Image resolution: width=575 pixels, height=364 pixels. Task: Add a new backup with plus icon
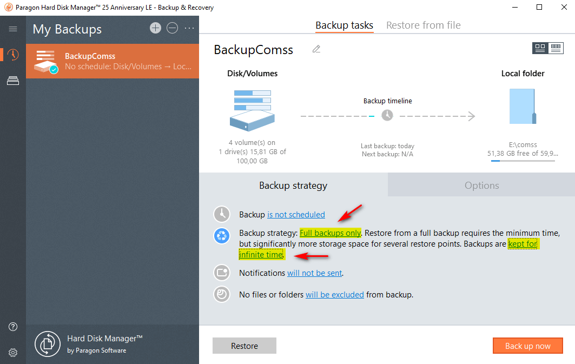tap(155, 28)
